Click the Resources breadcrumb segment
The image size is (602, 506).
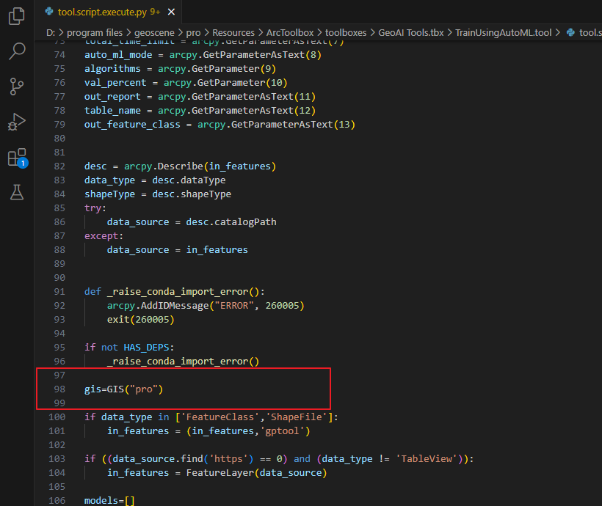click(x=233, y=32)
